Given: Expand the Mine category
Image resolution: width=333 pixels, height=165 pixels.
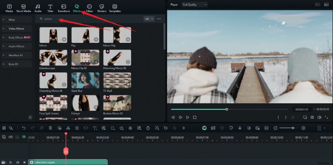Looking at the screenshot, I should (17, 20).
